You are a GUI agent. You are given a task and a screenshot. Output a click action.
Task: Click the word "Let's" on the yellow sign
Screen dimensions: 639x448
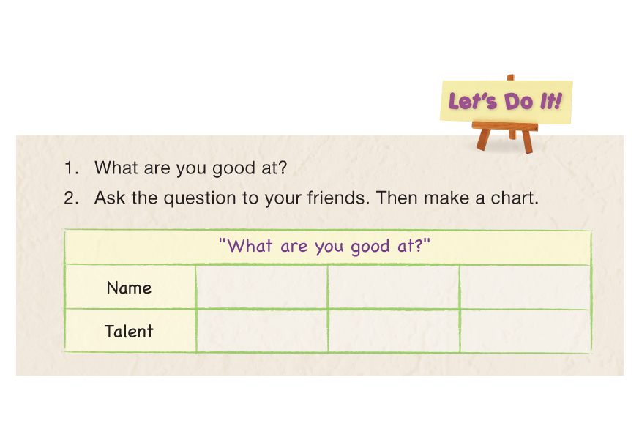473,102
